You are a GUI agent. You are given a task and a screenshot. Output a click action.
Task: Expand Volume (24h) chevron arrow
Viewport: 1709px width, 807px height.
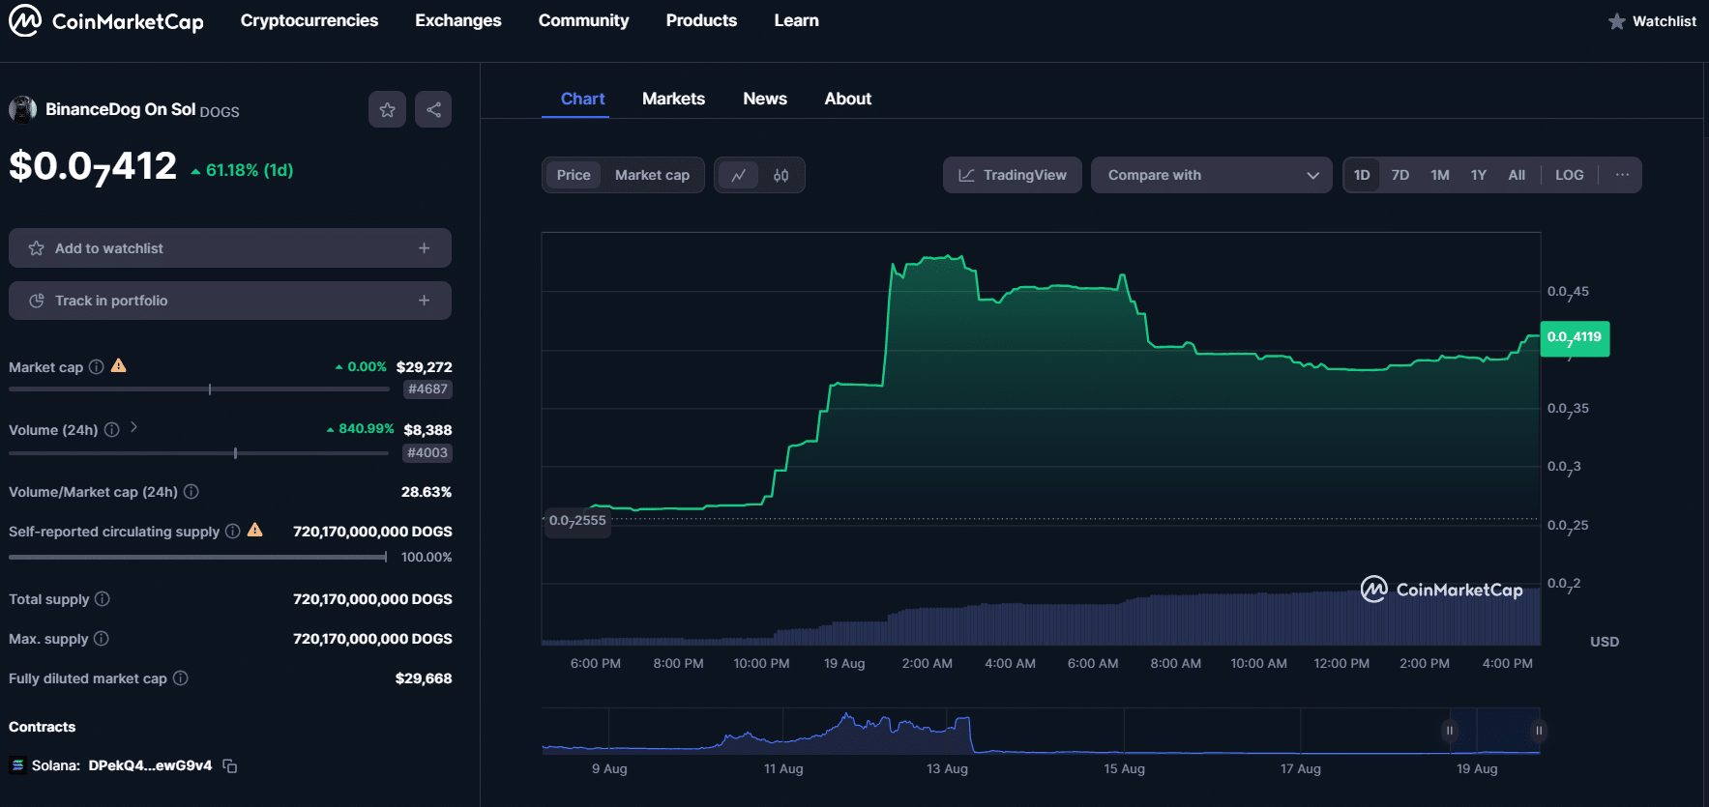133,427
